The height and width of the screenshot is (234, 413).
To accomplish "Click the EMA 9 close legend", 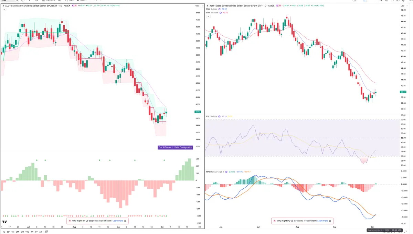I will 212,9.
